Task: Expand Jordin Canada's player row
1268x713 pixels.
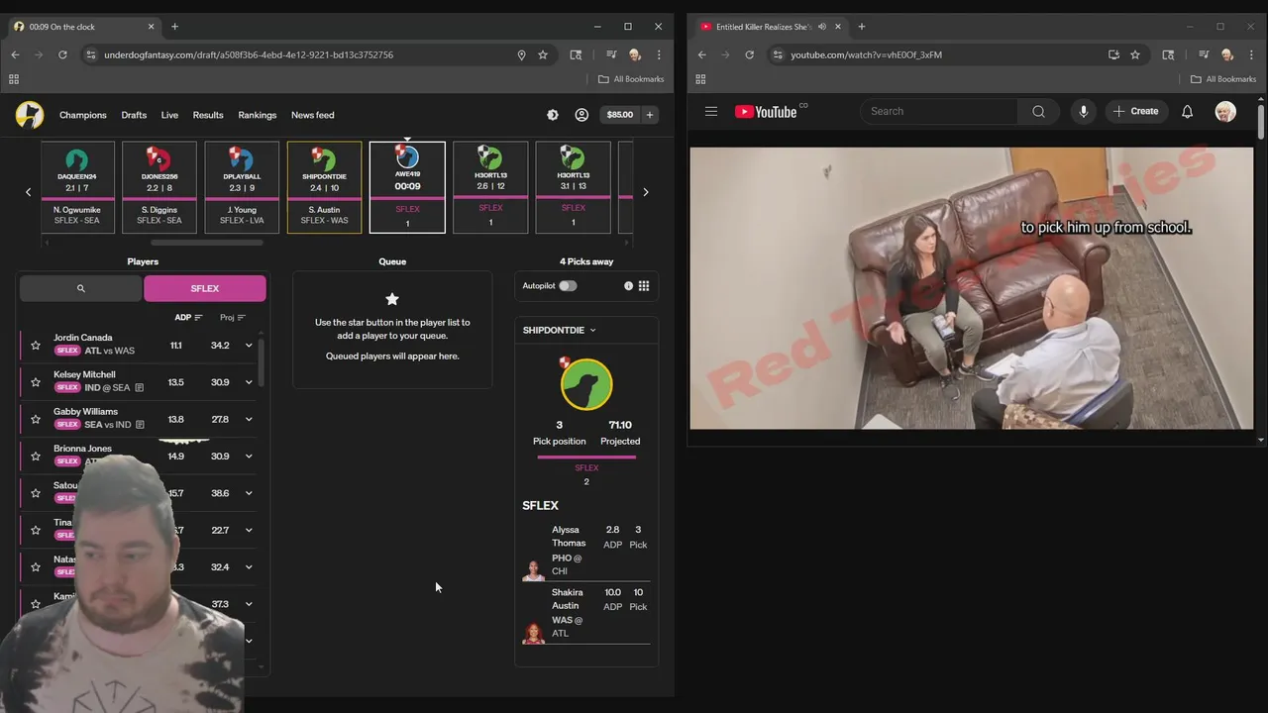Action: 249,346
